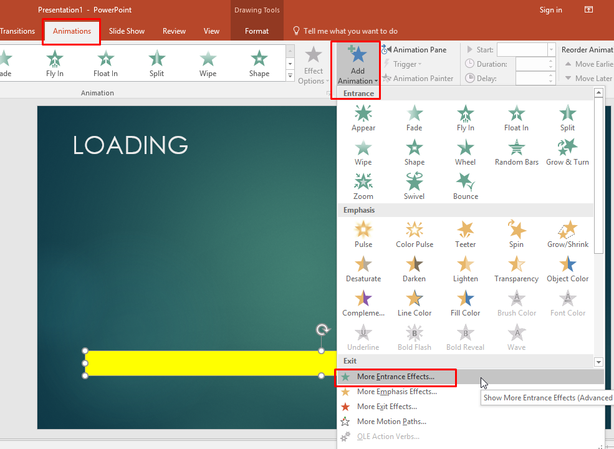Switch to the Slide Show tab
Viewport: 614px width, 449px height.
(x=127, y=31)
